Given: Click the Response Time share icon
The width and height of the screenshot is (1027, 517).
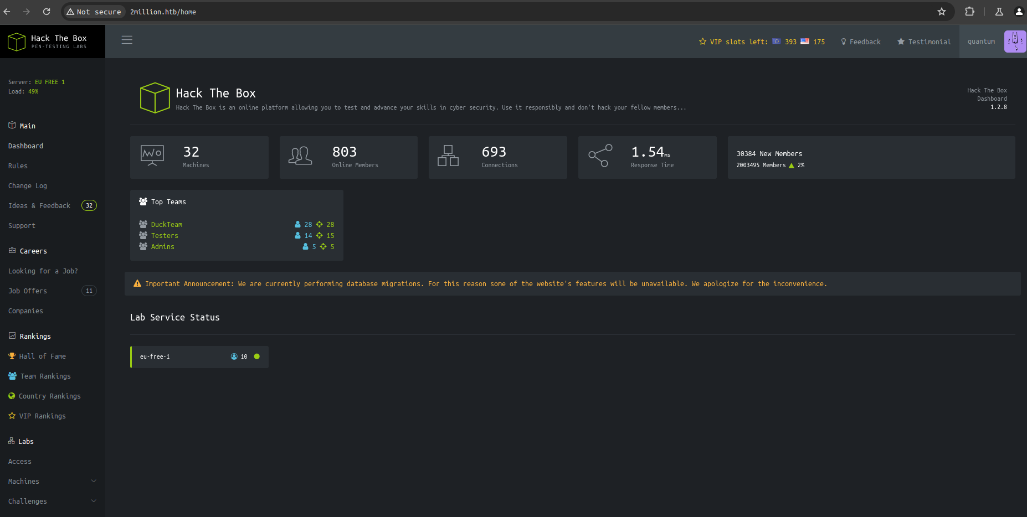Looking at the screenshot, I should pyautogui.click(x=600, y=156).
